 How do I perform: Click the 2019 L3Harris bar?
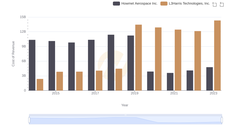pyautogui.click(x=138, y=57)
